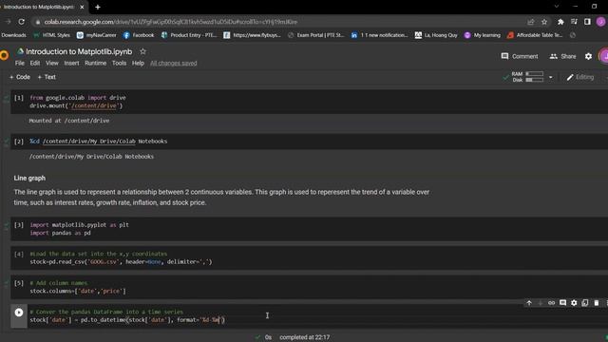
Task: Copy link to the selected cell
Action: (551, 303)
